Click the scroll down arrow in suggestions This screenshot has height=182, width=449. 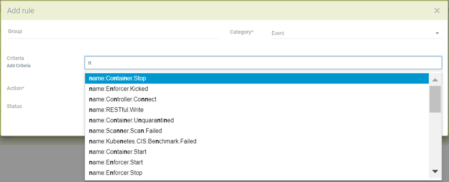(x=435, y=171)
